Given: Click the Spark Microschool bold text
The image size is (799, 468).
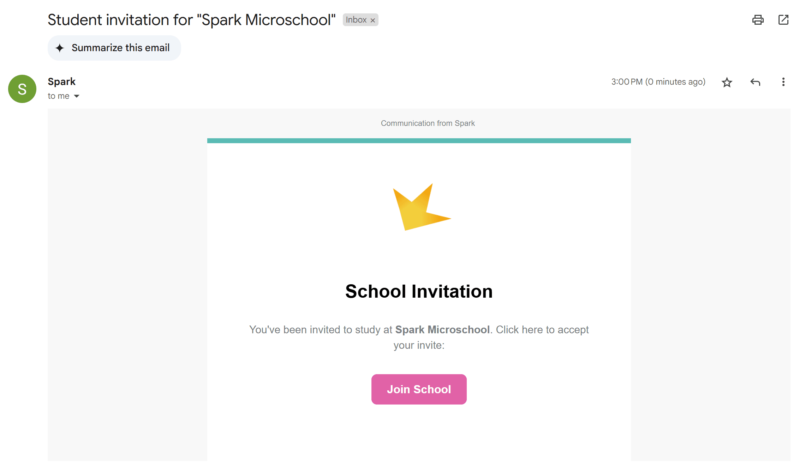Looking at the screenshot, I should point(442,329).
